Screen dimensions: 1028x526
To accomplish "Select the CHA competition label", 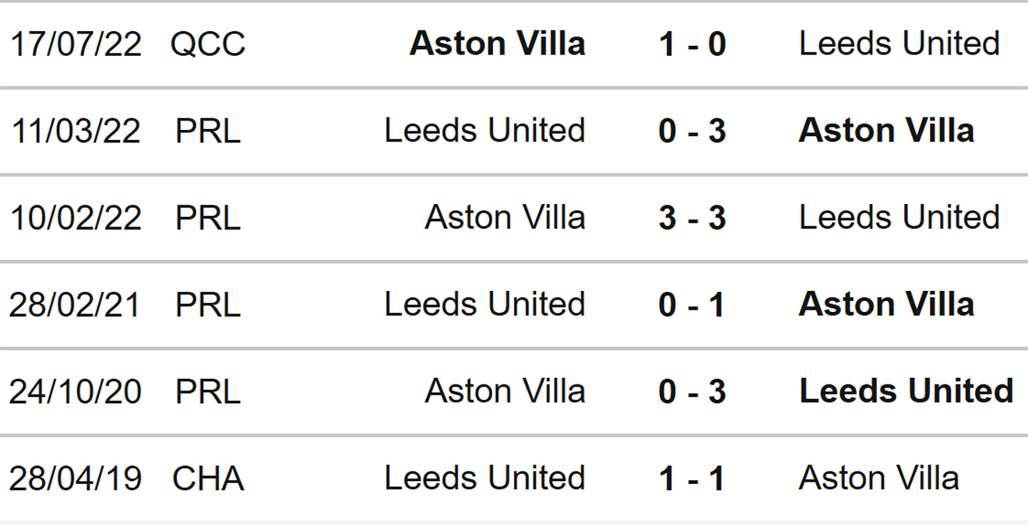I will [x=208, y=479].
